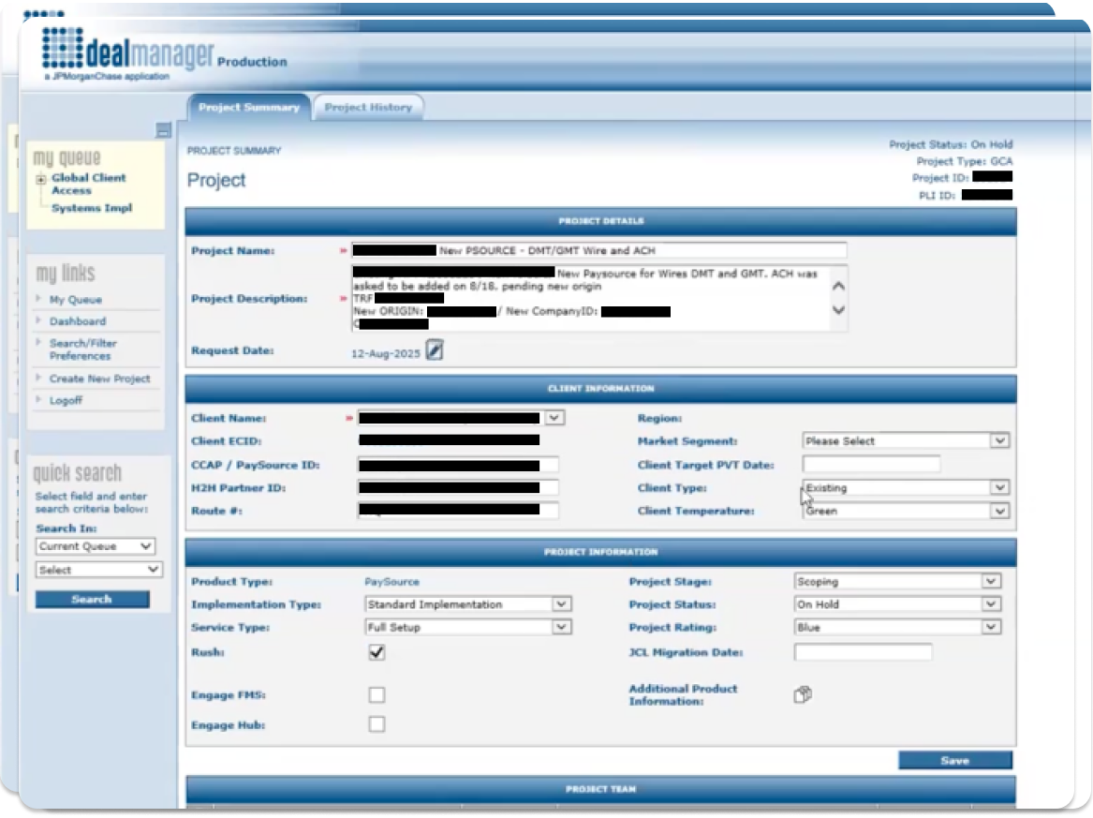Click the Project Status: On Hold header text
Screen dimensions: 1093x818
(951, 144)
